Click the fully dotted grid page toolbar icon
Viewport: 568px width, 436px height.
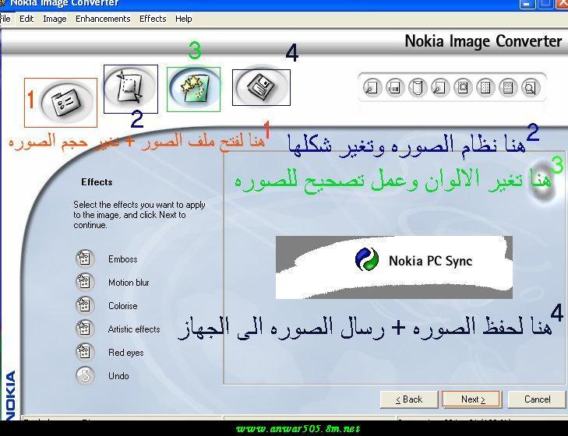tap(508, 88)
